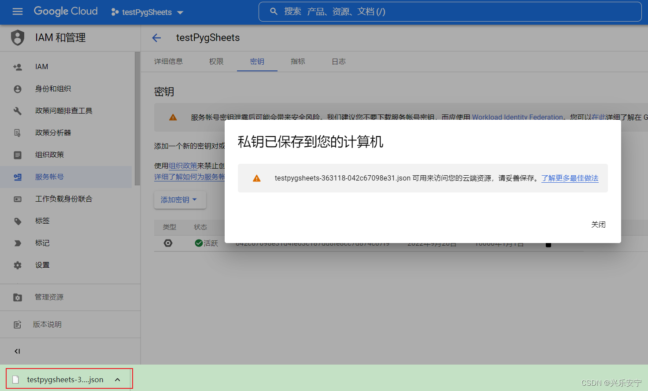648x391 pixels.
Task: Toggle the navigation menu with hamburger icon
Action: tap(17, 11)
